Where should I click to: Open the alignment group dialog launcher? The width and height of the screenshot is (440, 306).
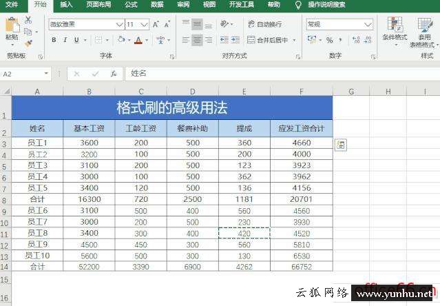[x=297, y=57]
